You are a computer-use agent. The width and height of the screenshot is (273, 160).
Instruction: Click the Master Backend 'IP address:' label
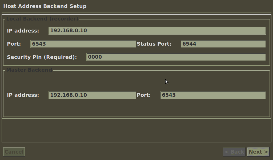click(x=23, y=95)
